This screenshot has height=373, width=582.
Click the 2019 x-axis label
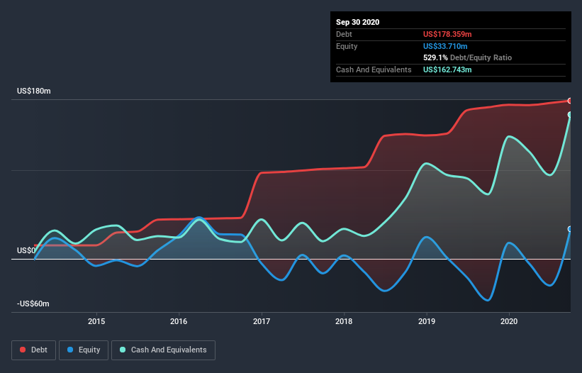point(427,321)
